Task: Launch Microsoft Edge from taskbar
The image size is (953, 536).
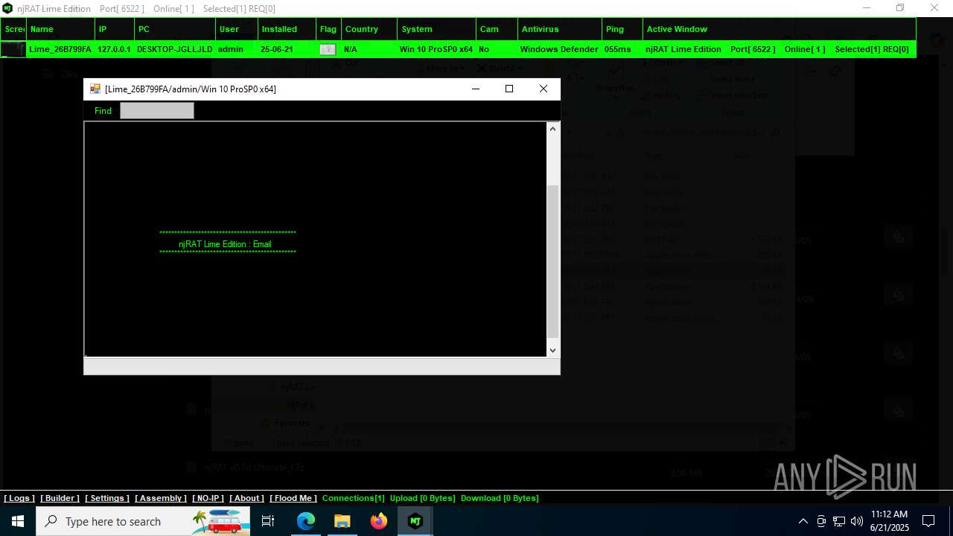Action: coord(306,521)
